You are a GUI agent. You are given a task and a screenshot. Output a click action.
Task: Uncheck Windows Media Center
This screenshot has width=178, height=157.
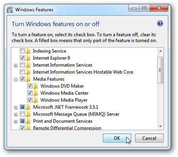[x=30, y=93]
